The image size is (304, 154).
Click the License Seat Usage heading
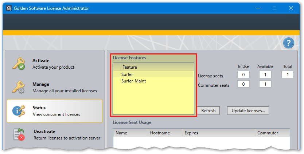pyautogui.click(x=132, y=122)
